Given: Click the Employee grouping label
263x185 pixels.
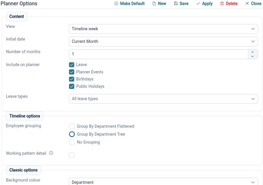Looking at the screenshot, I should 23,126.
